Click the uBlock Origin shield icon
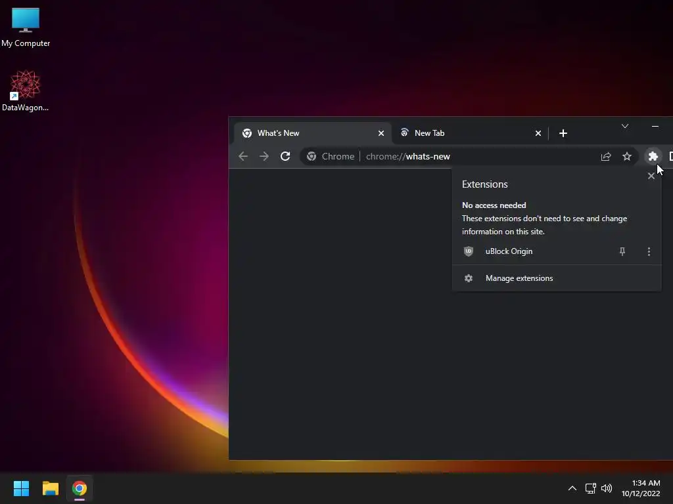 [468, 251]
